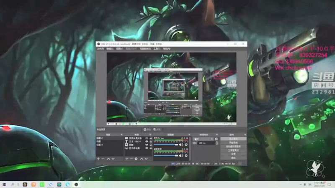335x188 pixels.
Task: Open the Windows Start menu
Action: coord(4,185)
